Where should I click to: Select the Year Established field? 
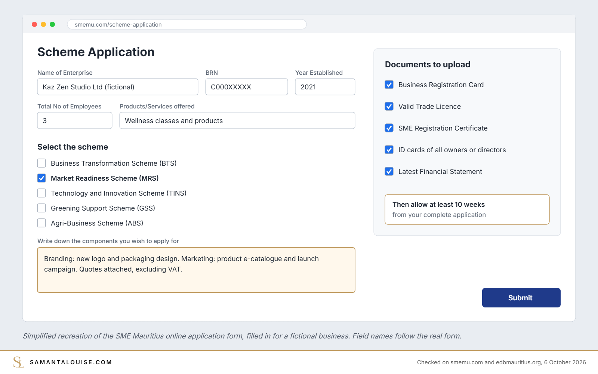coord(325,87)
